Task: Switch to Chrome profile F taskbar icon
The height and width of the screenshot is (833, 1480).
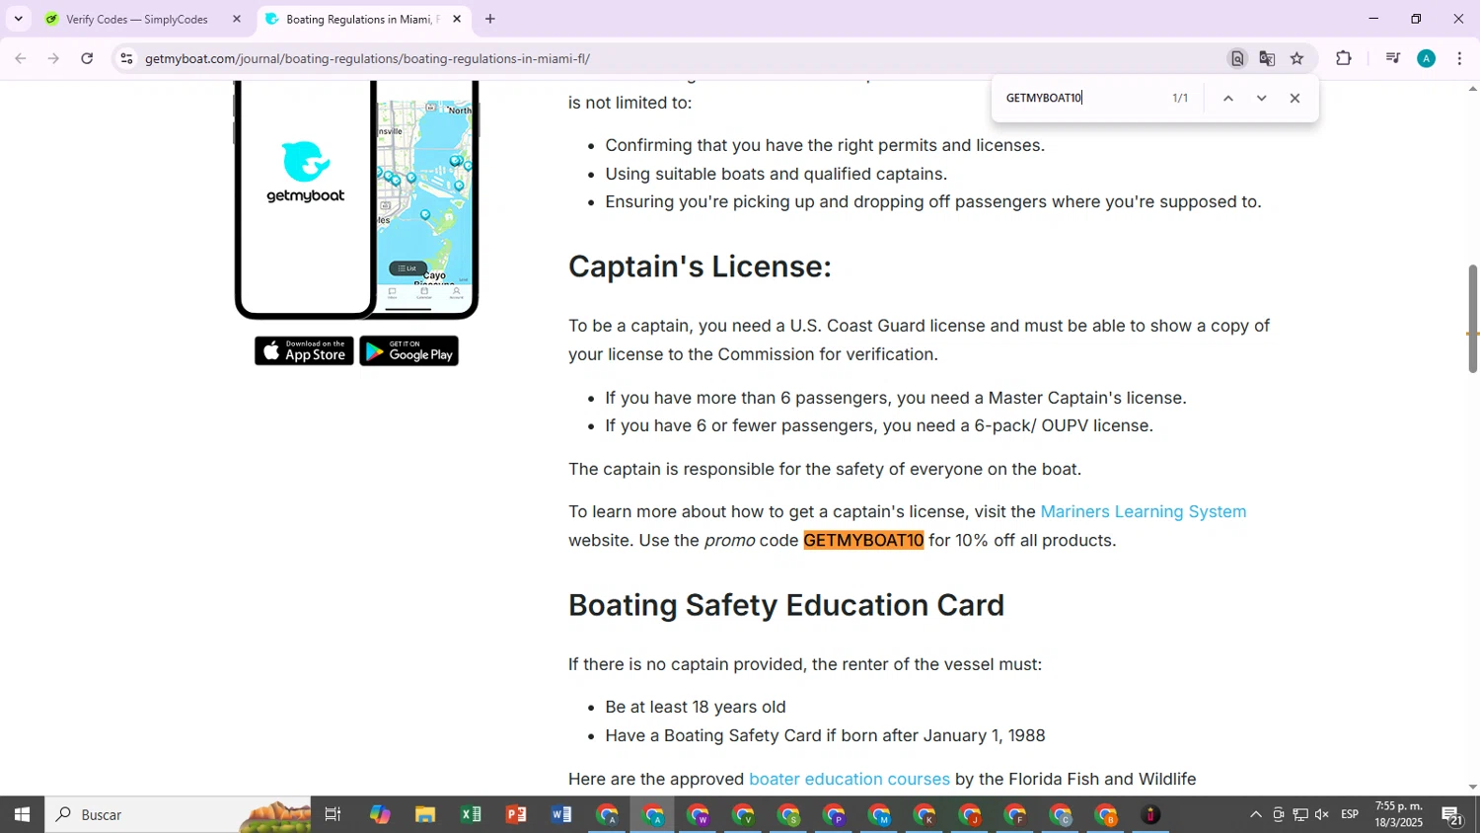Action: [1016, 815]
